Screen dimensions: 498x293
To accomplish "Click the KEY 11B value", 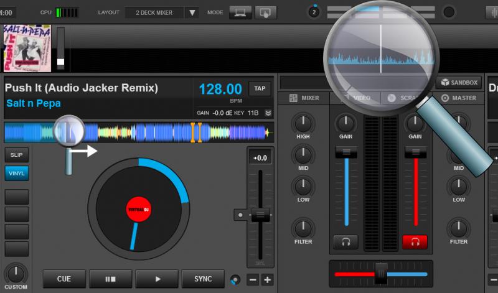I will tap(253, 113).
